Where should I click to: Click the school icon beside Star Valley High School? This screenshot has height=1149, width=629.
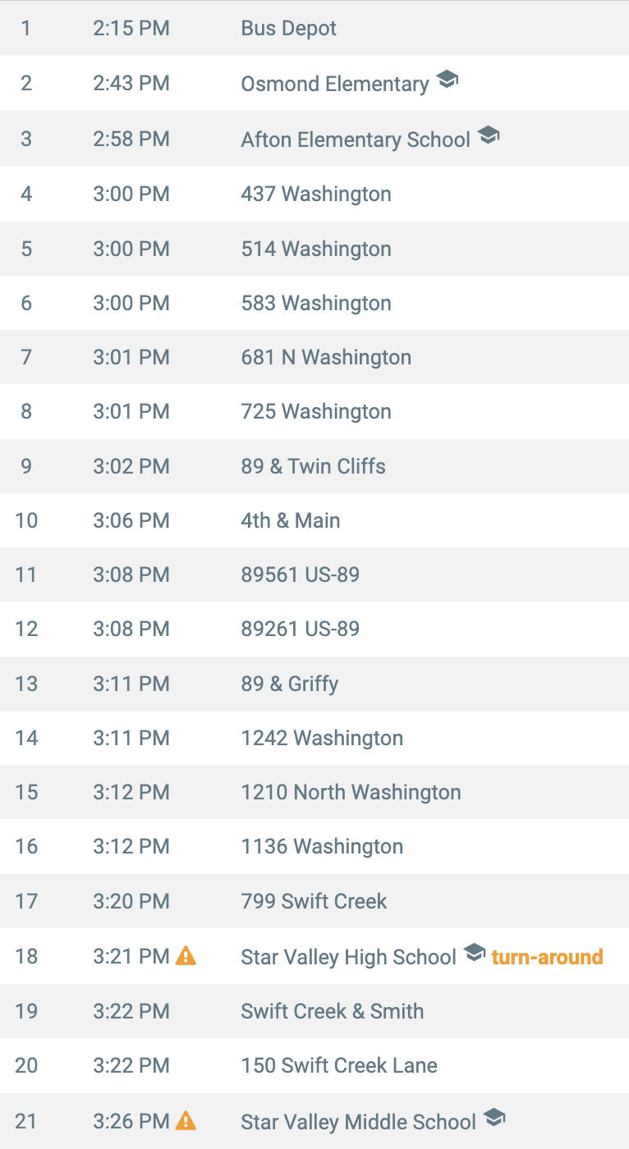click(x=475, y=952)
